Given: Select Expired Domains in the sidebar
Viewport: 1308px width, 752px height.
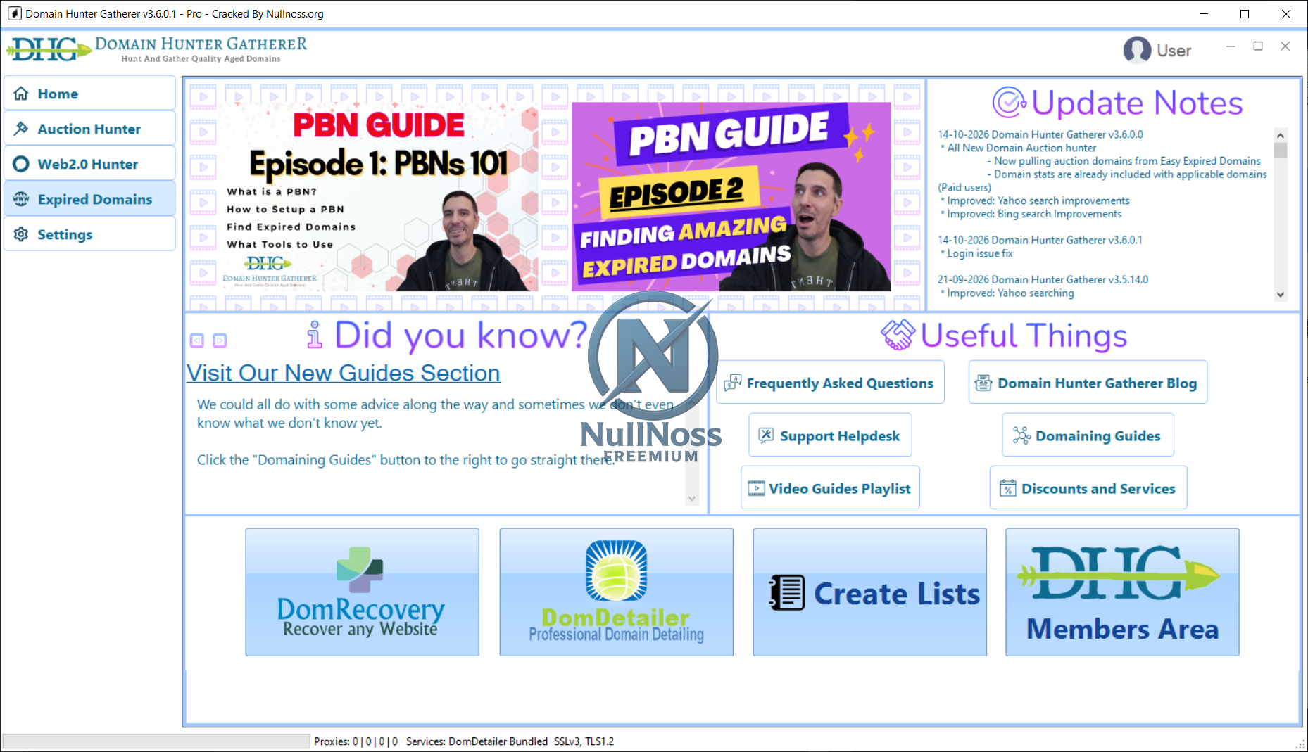Looking at the screenshot, I should (89, 199).
